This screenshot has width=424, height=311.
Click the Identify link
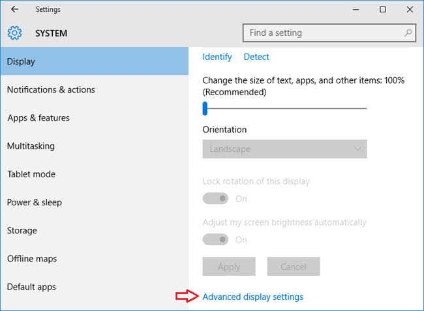click(x=217, y=57)
